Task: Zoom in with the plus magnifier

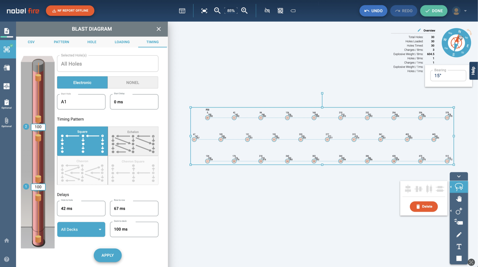Action: (x=244, y=11)
